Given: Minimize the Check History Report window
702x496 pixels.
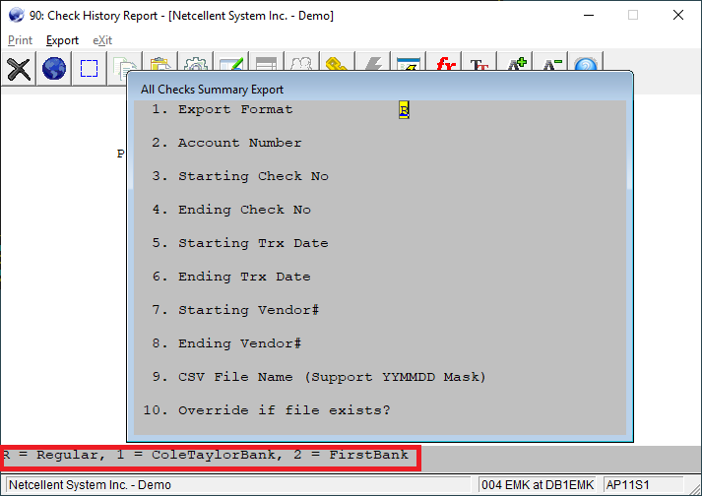Looking at the screenshot, I should [589, 15].
